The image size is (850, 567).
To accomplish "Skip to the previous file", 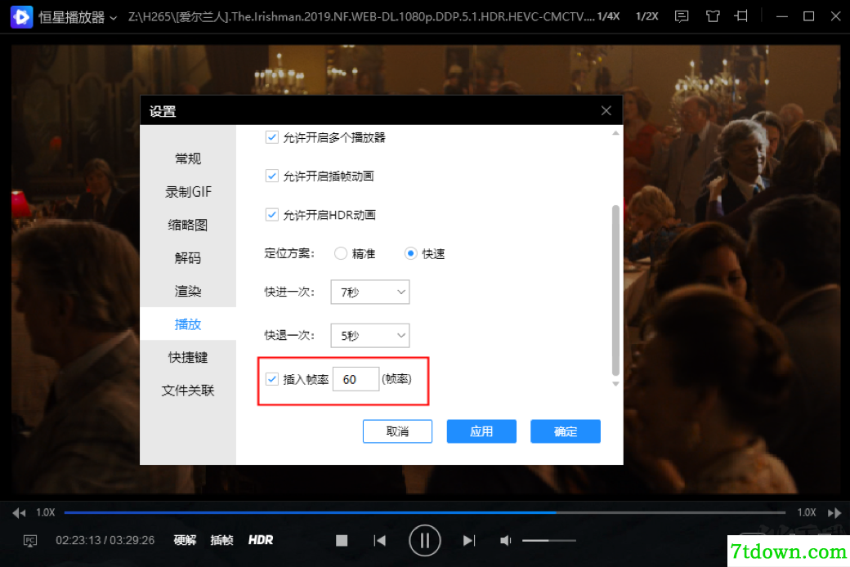I will [380, 540].
